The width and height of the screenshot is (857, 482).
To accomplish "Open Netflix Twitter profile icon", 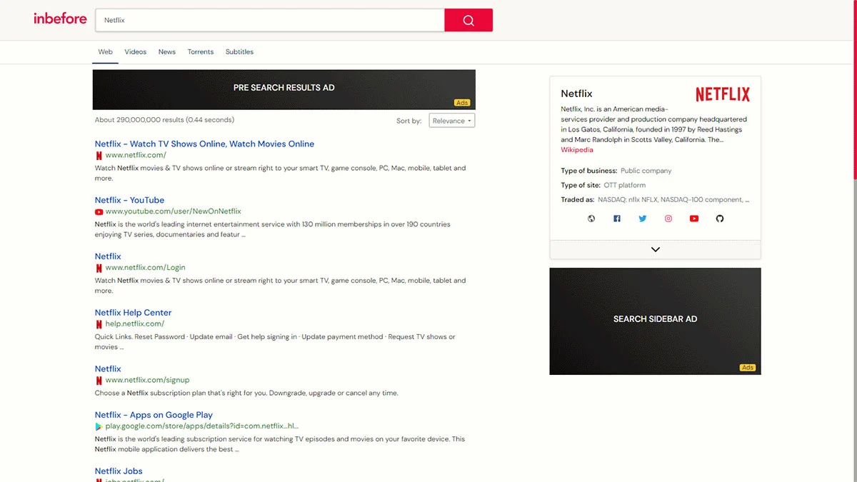I will [x=643, y=219].
